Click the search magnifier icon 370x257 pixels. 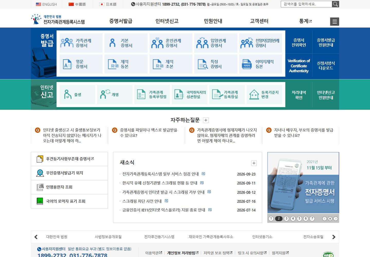pyautogui.click(x=335, y=4)
